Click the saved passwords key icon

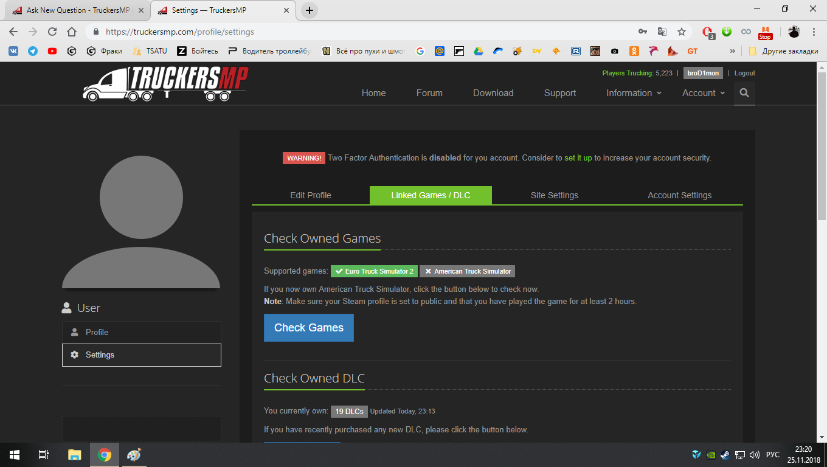click(x=643, y=32)
